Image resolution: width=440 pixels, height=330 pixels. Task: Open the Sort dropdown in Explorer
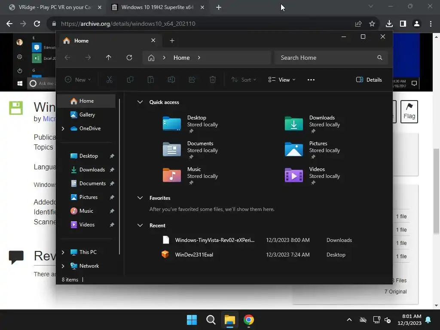(244, 79)
